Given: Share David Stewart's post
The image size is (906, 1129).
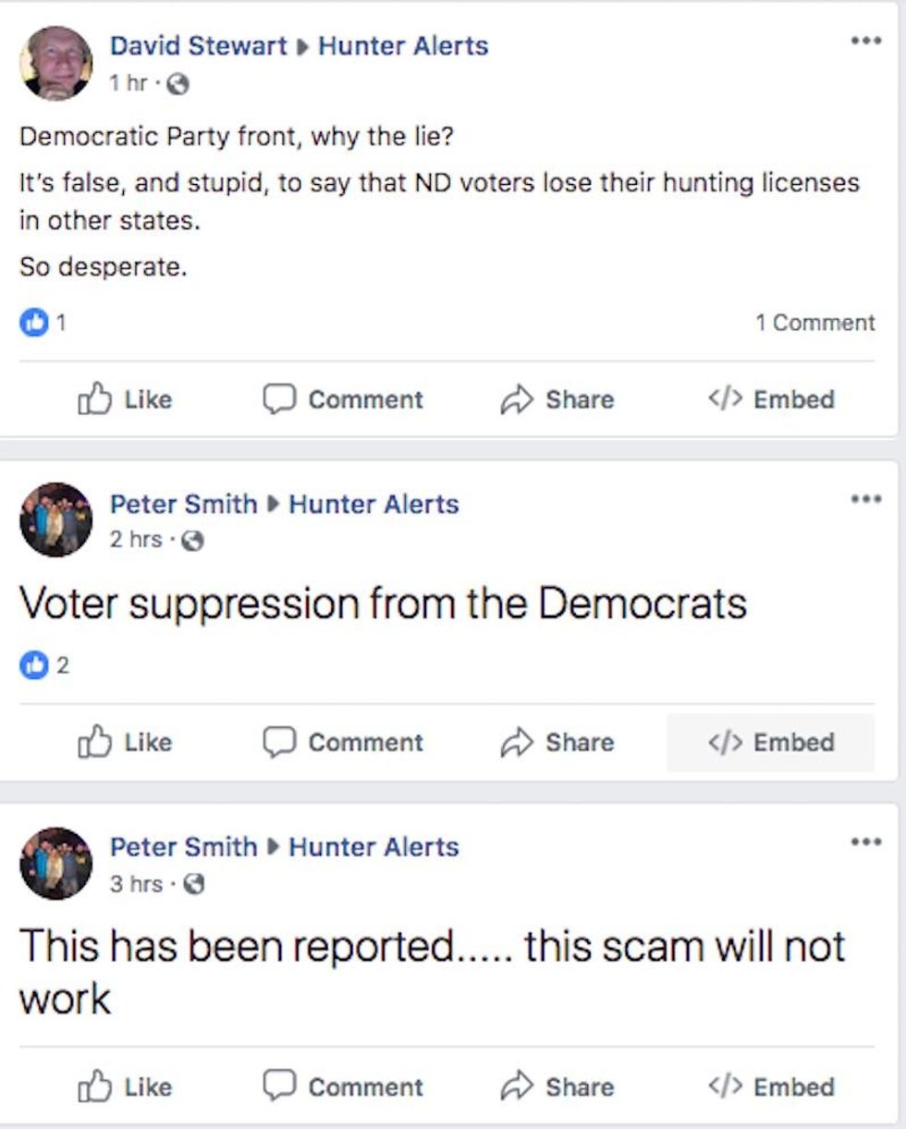Looking at the screenshot, I should coord(557,399).
